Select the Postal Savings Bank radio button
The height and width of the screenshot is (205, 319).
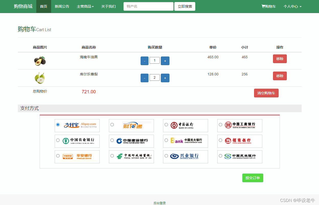click(112, 156)
